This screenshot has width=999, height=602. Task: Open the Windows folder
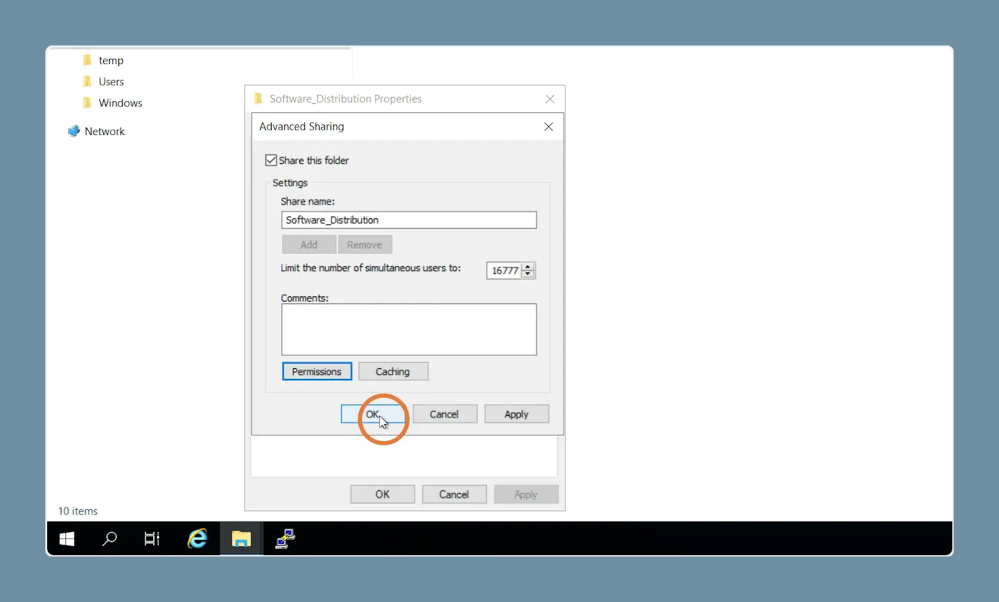pos(119,103)
